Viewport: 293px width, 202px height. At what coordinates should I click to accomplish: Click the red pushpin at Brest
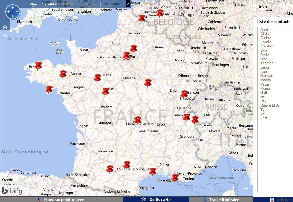(38, 65)
